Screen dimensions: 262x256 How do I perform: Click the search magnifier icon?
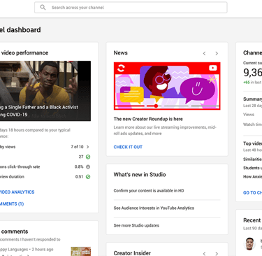tap(43, 8)
